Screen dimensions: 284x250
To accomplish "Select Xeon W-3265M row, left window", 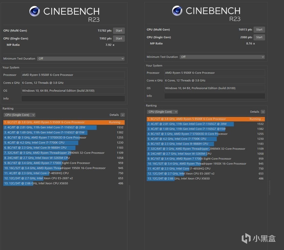I will pos(64,158).
